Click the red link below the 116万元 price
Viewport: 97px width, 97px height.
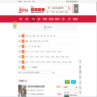59,94
